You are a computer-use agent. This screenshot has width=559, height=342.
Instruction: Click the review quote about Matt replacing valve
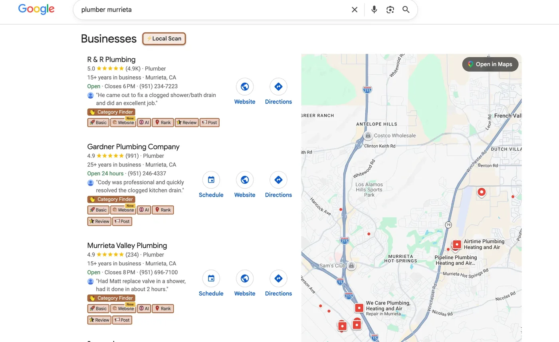[x=141, y=285]
